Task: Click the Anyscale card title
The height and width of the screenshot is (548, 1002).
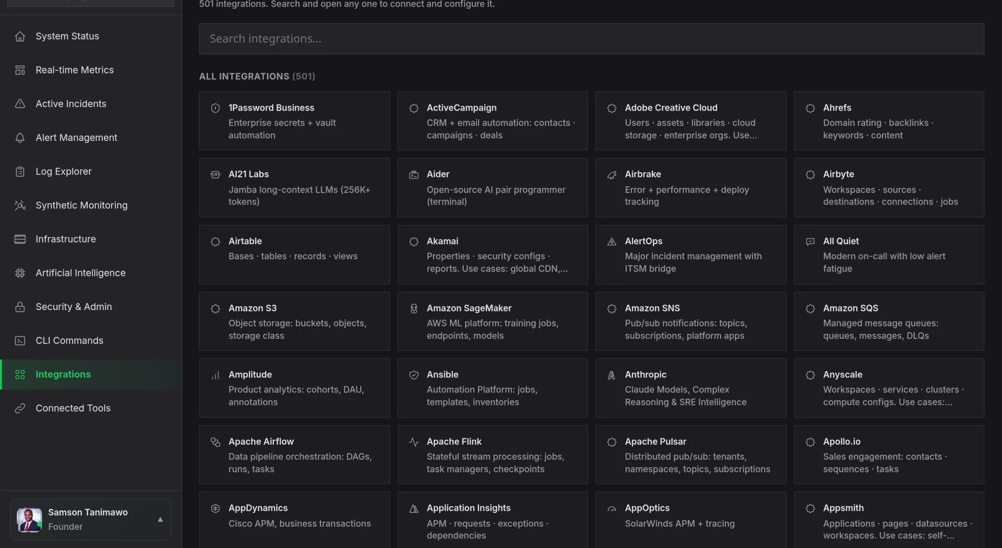Action: tap(842, 375)
